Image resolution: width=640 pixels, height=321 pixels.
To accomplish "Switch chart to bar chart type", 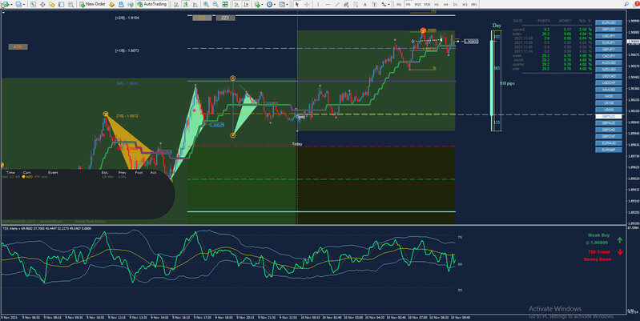I will point(176,4).
